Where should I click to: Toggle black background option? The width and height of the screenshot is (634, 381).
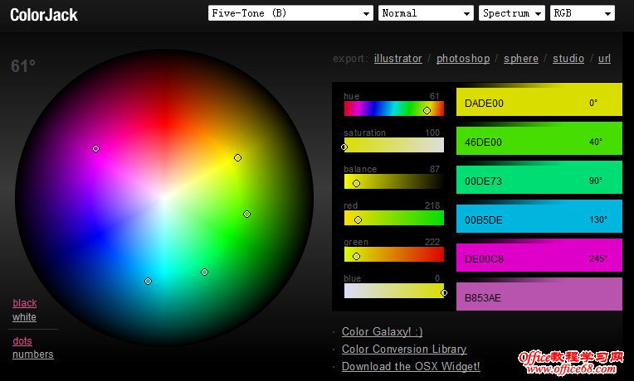point(24,303)
